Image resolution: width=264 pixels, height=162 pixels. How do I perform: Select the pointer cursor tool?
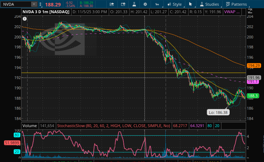[x=191, y=4]
